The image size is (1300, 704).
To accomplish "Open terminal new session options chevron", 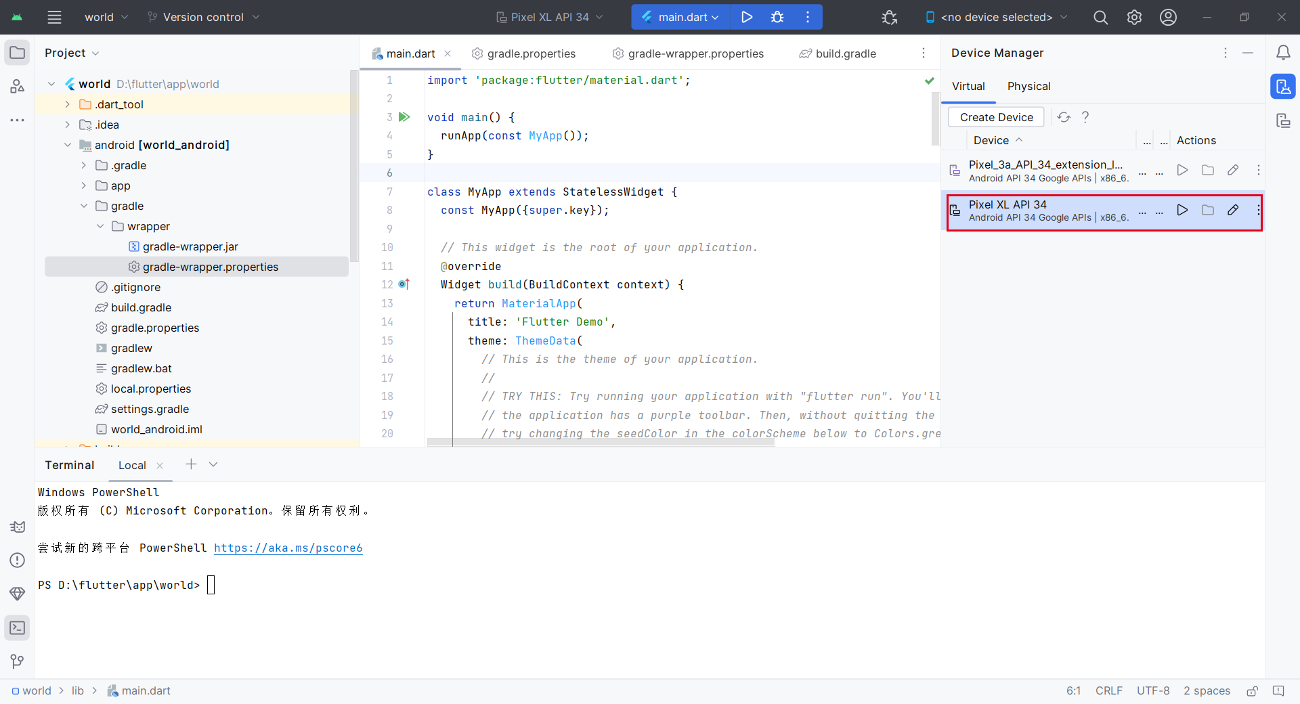I will (213, 464).
